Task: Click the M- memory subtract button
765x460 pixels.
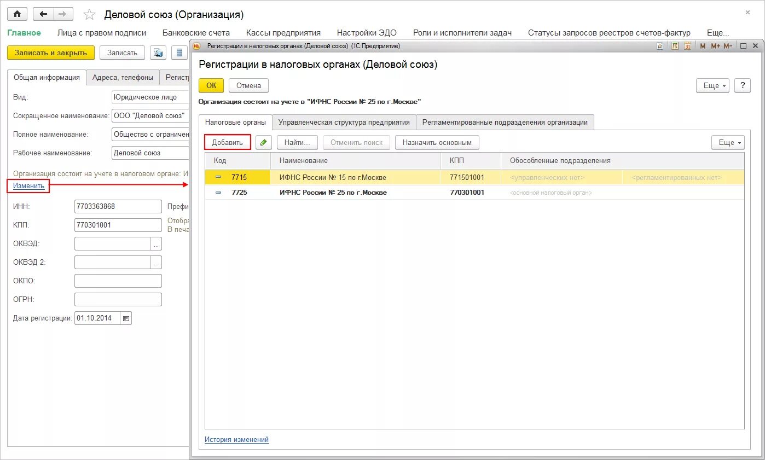Action: (x=728, y=46)
